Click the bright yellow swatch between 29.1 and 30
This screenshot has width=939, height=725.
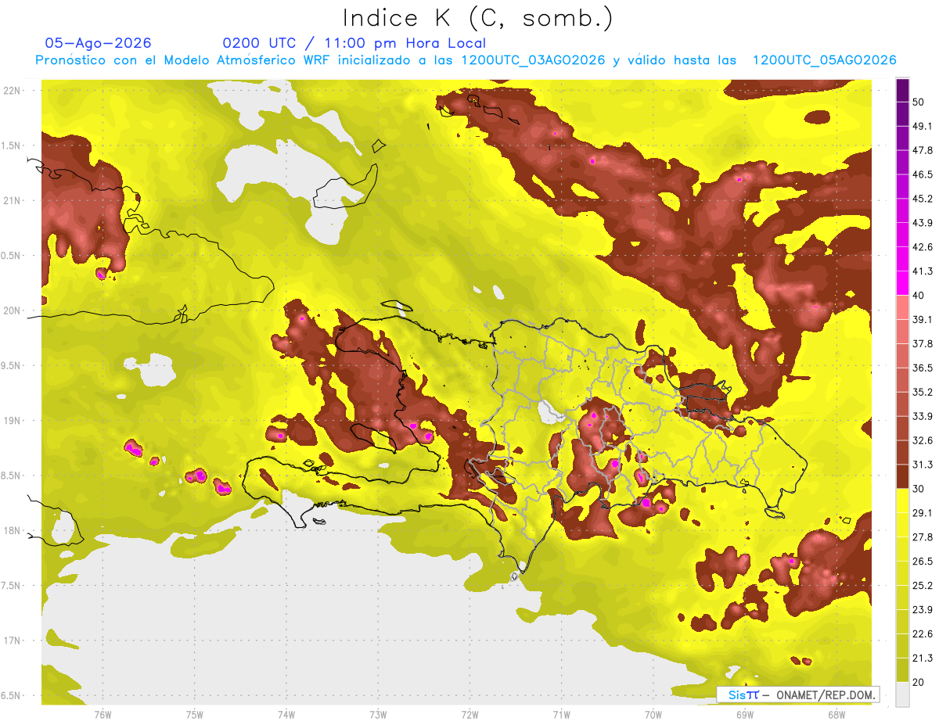902,501
